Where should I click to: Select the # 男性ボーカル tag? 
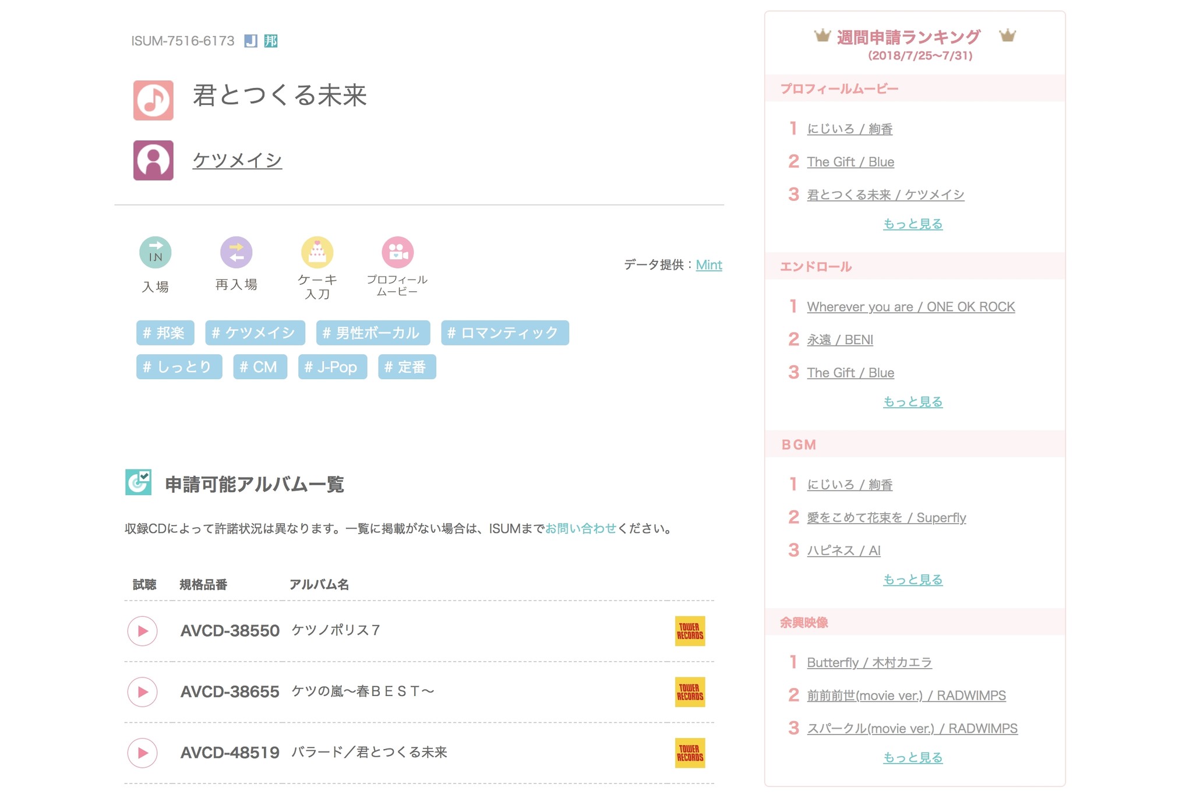(x=373, y=333)
